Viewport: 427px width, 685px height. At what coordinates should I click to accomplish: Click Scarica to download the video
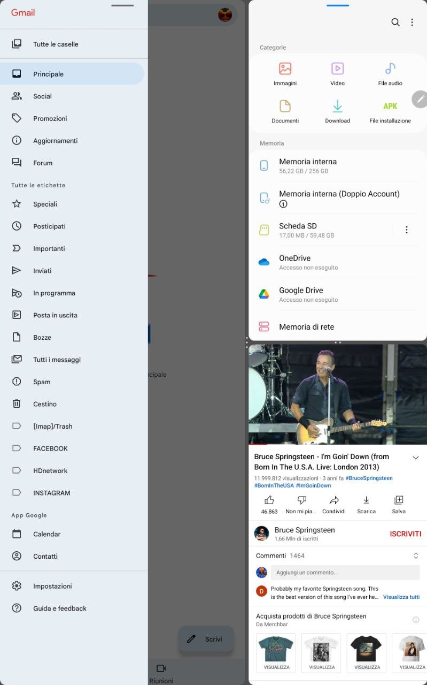tap(366, 505)
